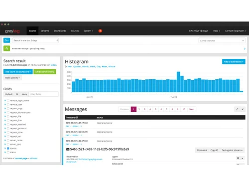
Task: Toggle the request_file field checkbox
Action: point(8,116)
